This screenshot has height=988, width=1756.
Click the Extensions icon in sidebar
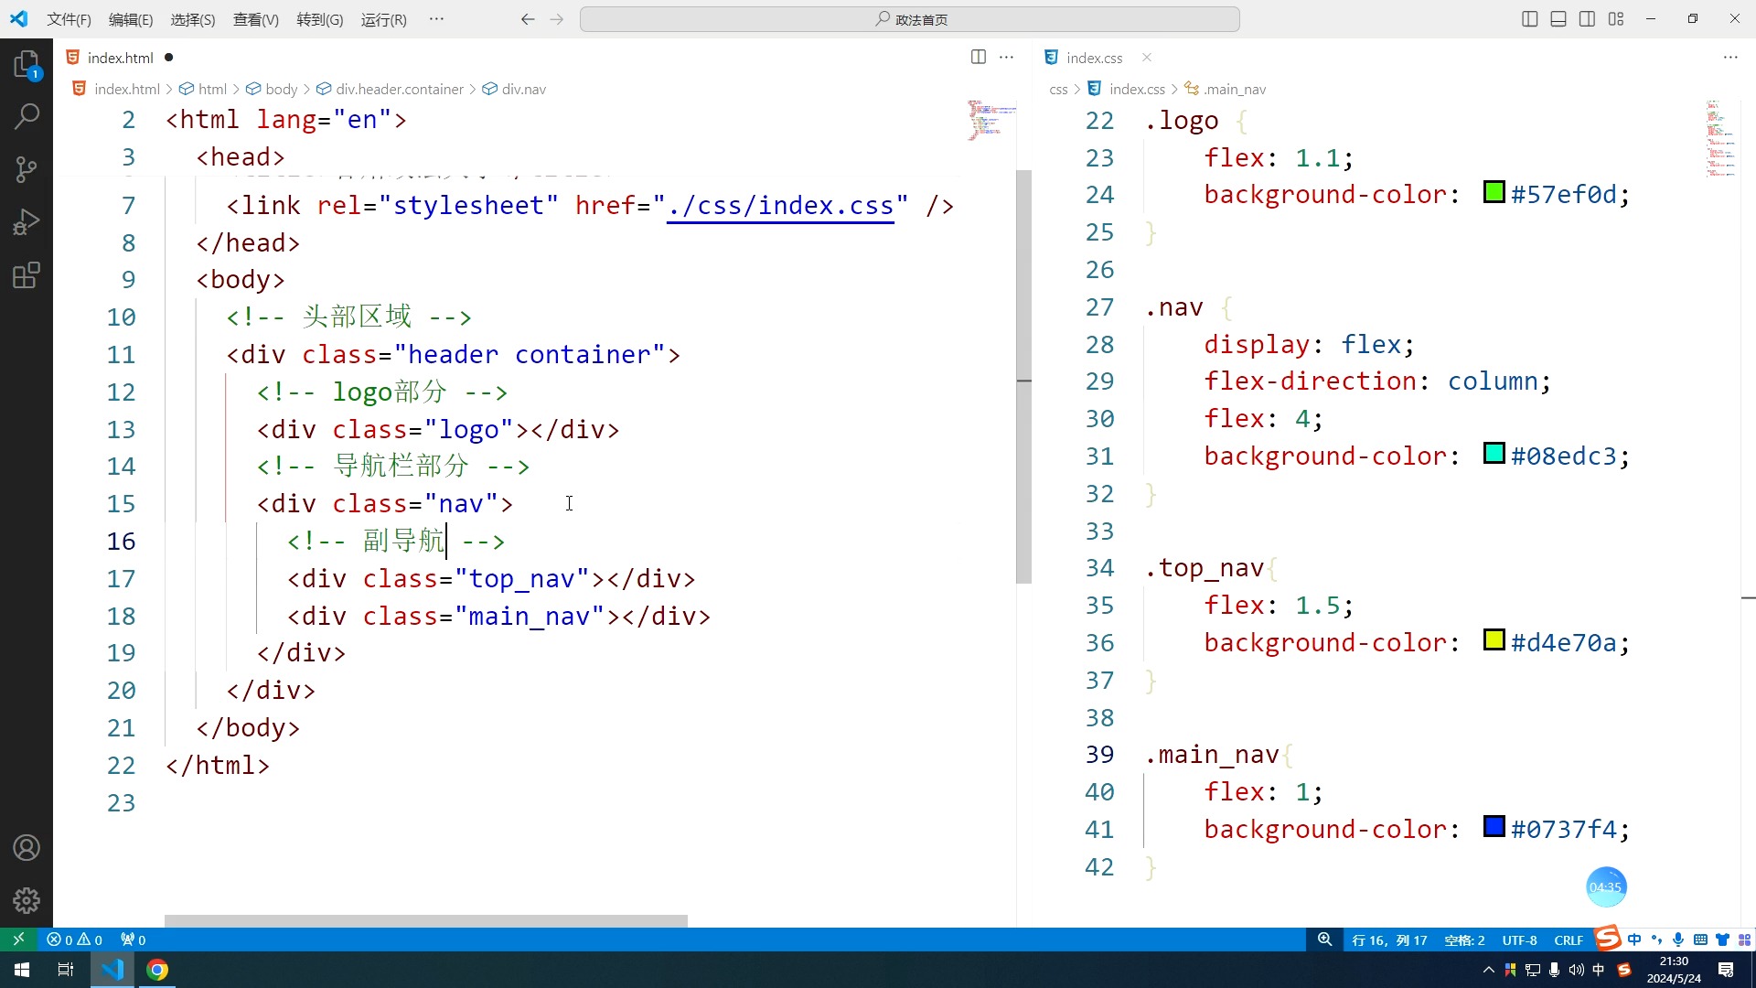[x=27, y=276]
